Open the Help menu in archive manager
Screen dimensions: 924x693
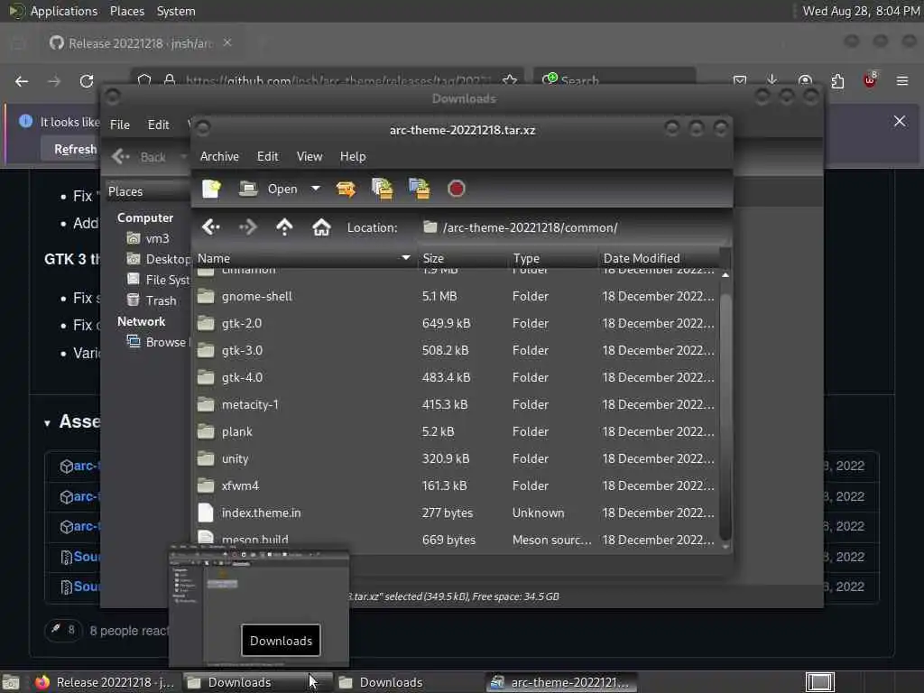point(353,156)
